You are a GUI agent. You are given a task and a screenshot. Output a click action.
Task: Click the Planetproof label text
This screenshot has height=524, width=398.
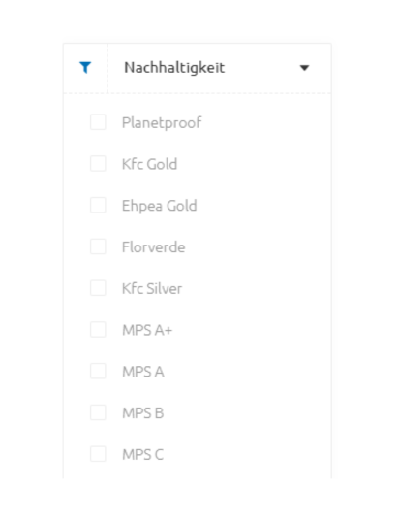[x=162, y=123]
